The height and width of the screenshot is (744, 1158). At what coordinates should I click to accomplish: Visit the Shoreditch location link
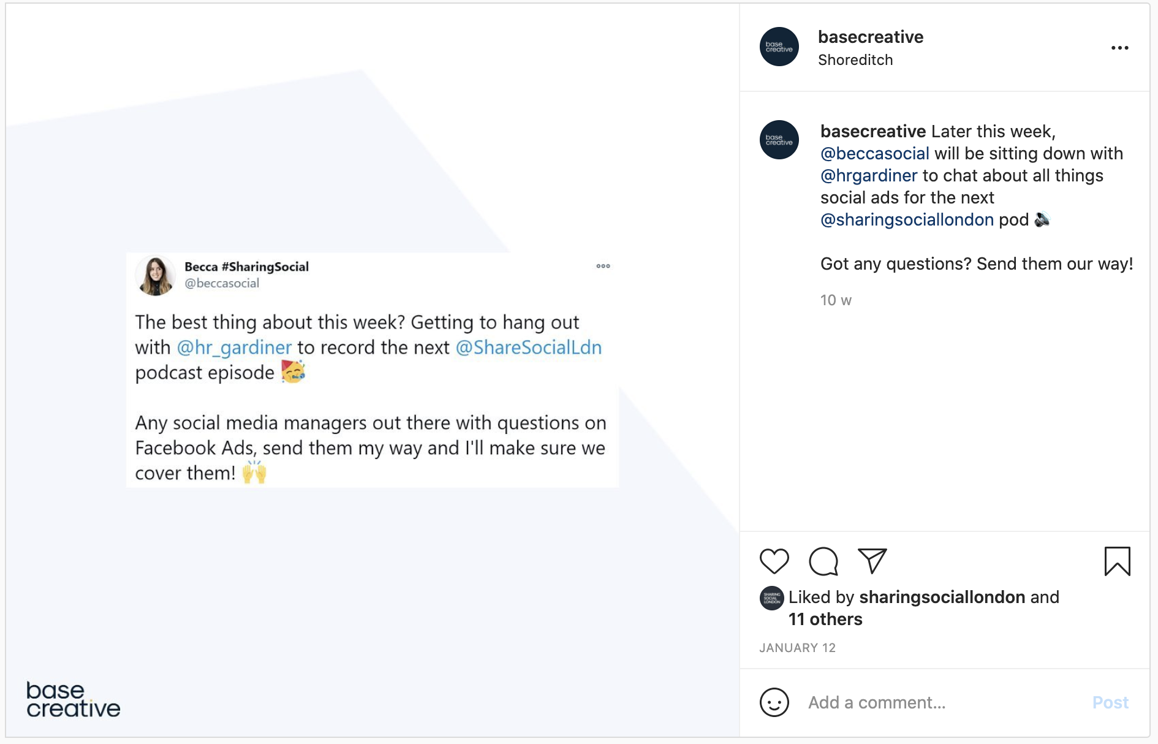tap(855, 59)
